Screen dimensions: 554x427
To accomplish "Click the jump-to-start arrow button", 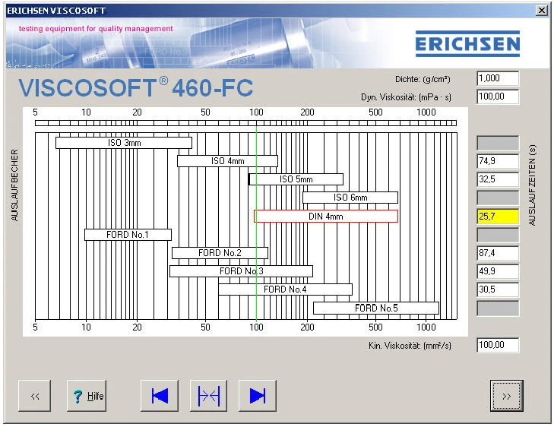I will [160, 396].
